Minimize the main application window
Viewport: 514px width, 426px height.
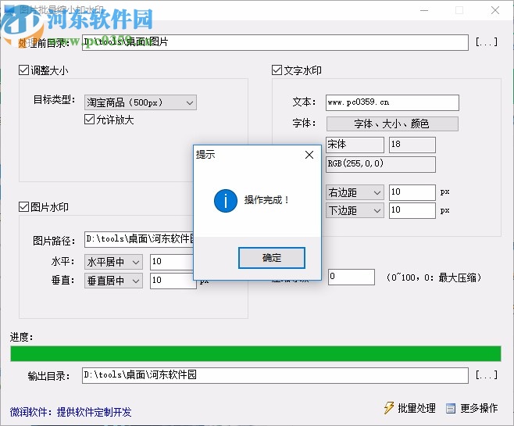[x=424, y=10]
